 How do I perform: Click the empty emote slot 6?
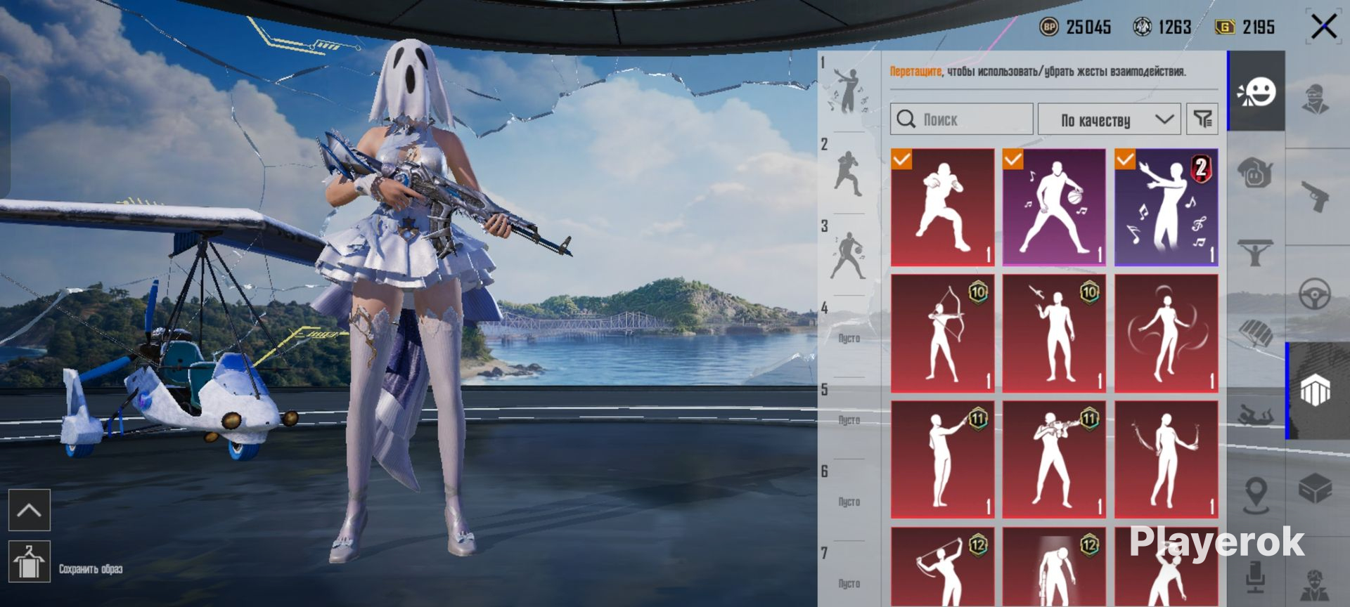(849, 501)
